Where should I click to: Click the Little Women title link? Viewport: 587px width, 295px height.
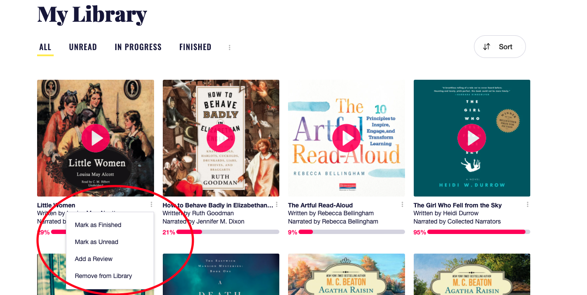[x=56, y=205]
